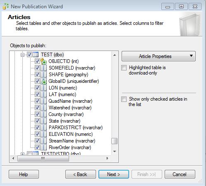
Task: Click the horizontal scrollbar thumb
Action: tap(43, 158)
